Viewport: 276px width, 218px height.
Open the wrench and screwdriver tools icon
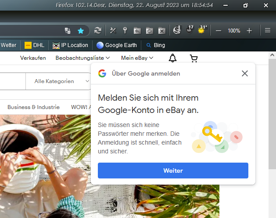pyautogui.click(x=113, y=31)
